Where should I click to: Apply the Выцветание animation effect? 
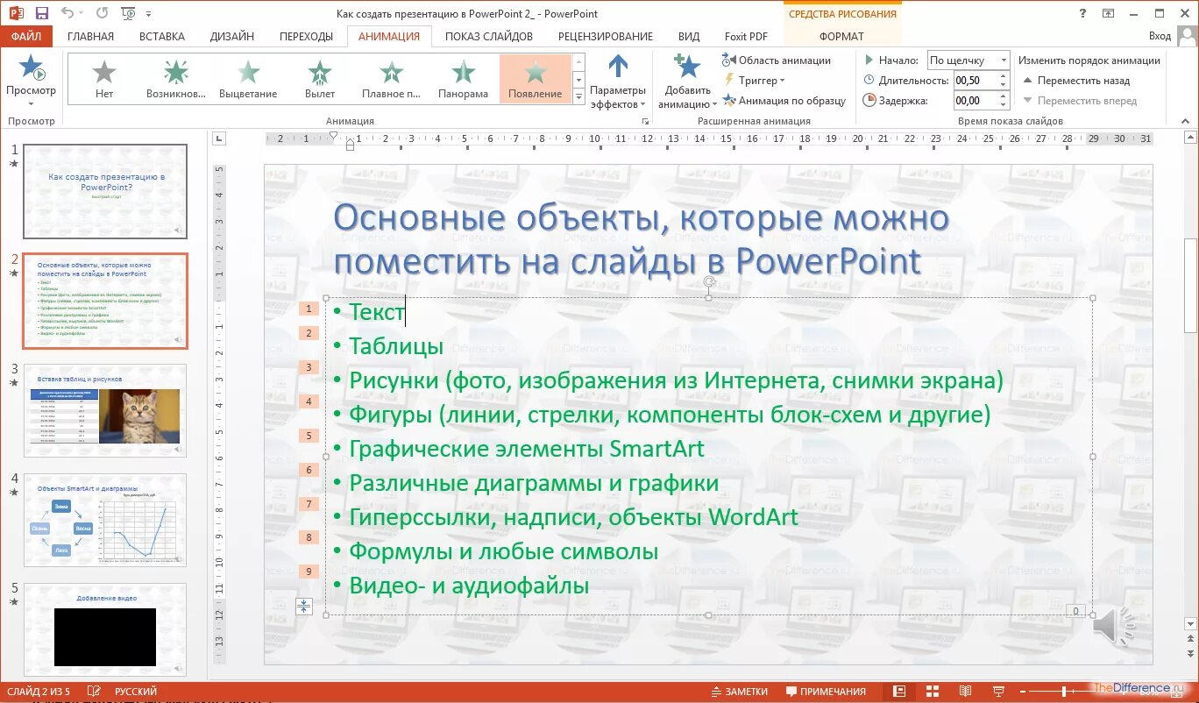click(x=248, y=79)
